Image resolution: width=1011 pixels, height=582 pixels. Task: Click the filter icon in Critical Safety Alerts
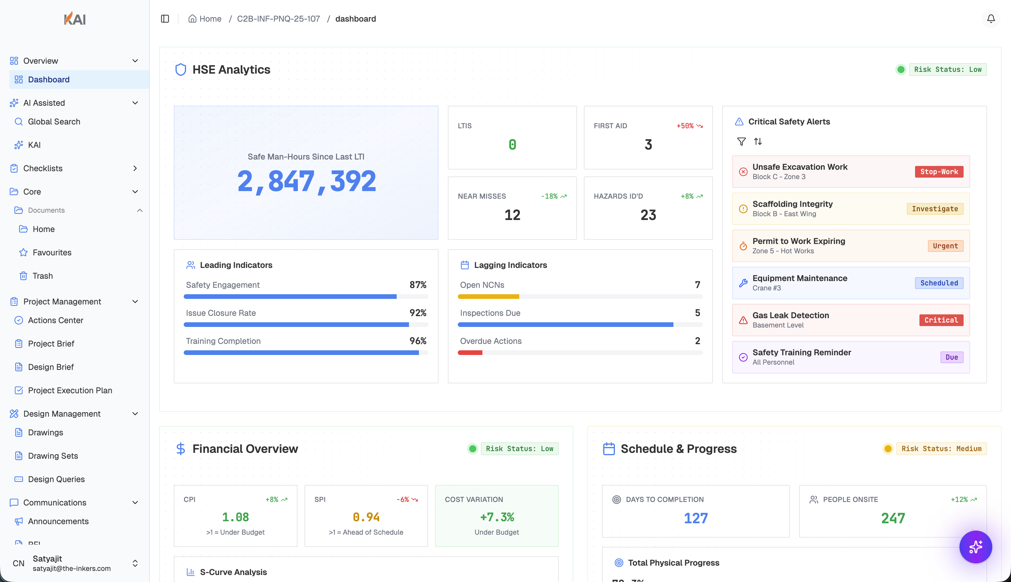[x=741, y=141]
